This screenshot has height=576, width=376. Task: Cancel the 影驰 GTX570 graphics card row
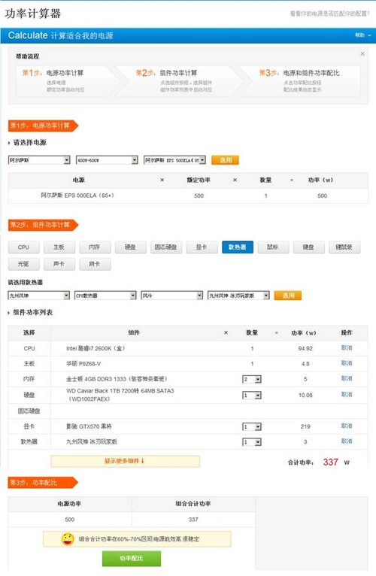click(347, 426)
